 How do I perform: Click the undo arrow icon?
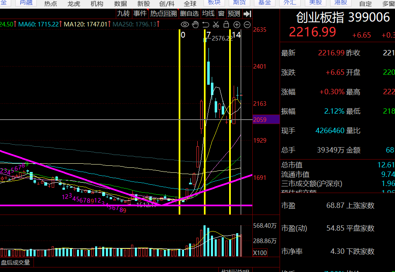pyautogui.click(x=206, y=24)
